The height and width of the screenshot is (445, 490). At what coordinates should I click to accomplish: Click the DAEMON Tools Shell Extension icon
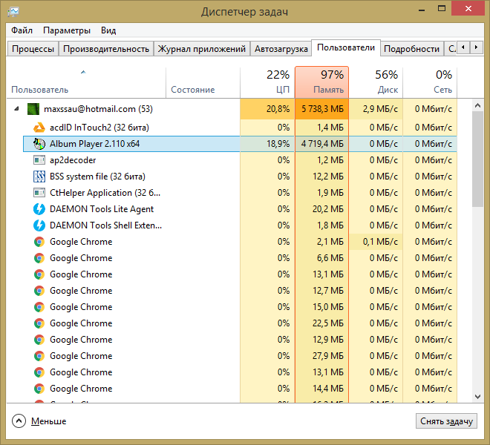39,225
